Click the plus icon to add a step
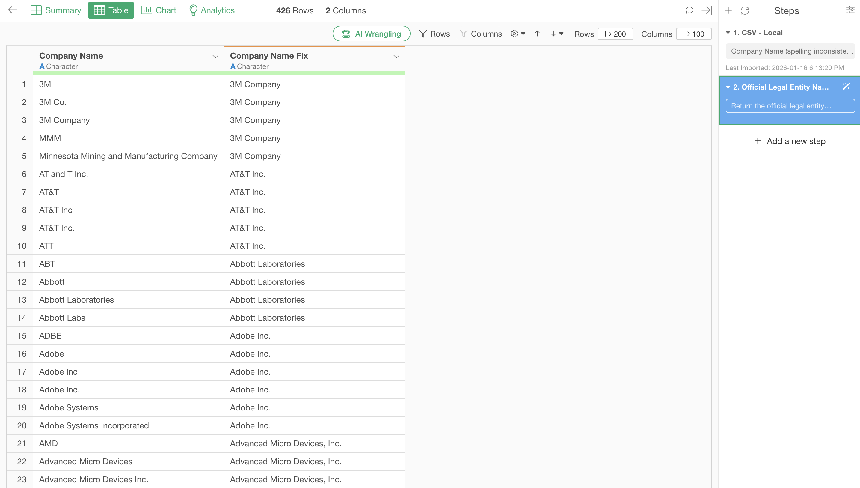The image size is (860, 488). (x=728, y=10)
